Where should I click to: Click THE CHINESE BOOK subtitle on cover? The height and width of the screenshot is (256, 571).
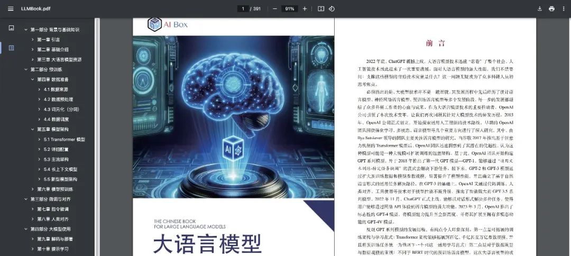(x=175, y=221)
